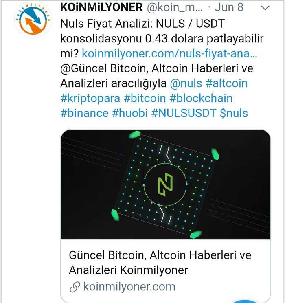Open the #blockchain hashtag
The image size is (285, 303).
201,99
